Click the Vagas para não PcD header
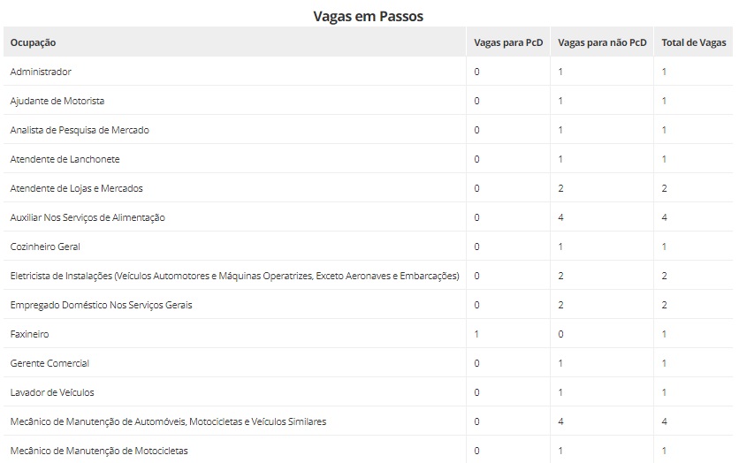The height and width of the screenshot is (463, 739). point(602,43)
